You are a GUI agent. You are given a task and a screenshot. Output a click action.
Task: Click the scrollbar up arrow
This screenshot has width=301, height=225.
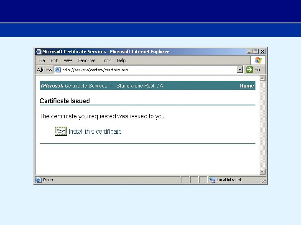[x=263, y=78]
